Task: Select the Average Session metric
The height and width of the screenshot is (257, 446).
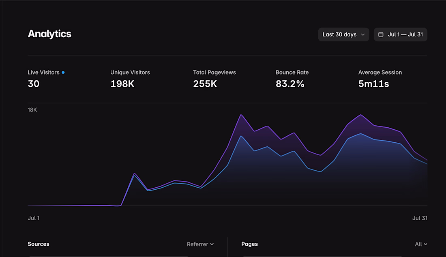Action: click(380, 79)
